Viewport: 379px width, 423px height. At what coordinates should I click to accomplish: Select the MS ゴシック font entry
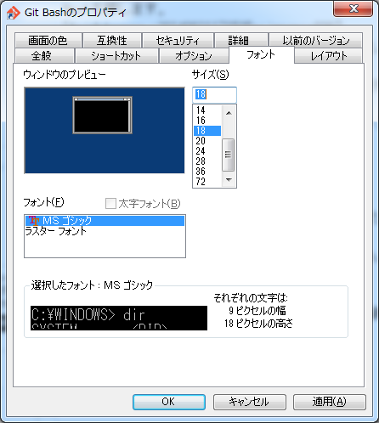click(105, 221)
